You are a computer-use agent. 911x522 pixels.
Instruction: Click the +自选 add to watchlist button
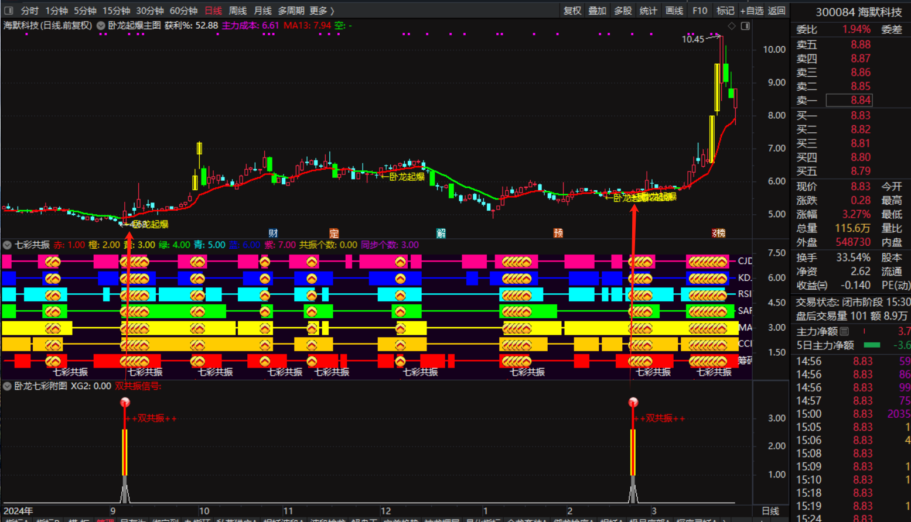752,11
